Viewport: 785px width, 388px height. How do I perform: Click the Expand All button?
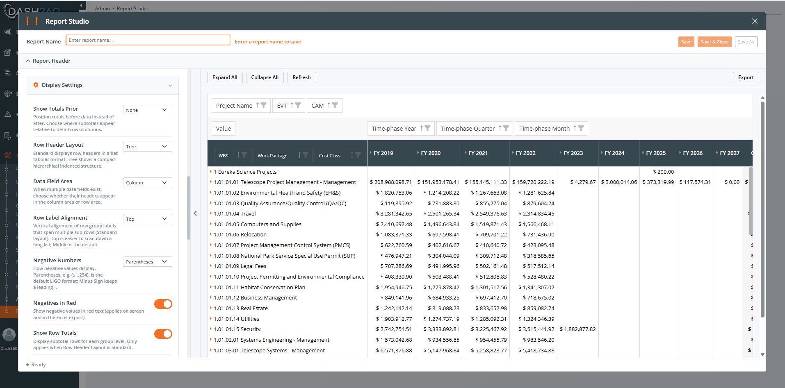click(x=225, y=77)
